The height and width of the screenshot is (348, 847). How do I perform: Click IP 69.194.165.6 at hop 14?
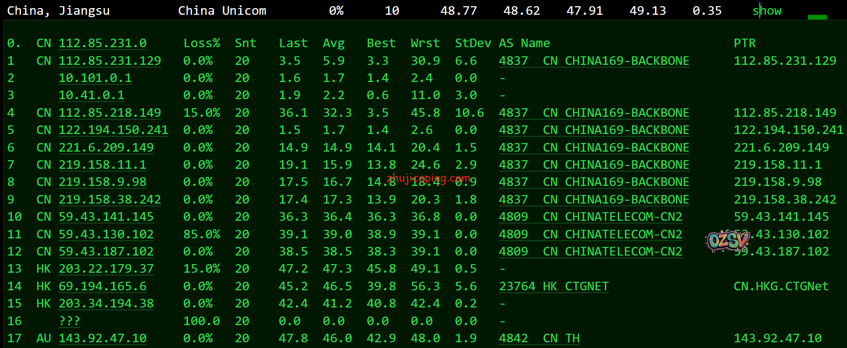pyautogui.click(x=102, y=287)
